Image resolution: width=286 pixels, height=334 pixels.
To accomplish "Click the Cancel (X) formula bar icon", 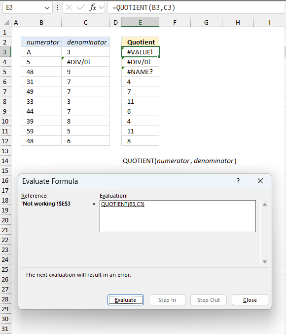I will point(69,8).
